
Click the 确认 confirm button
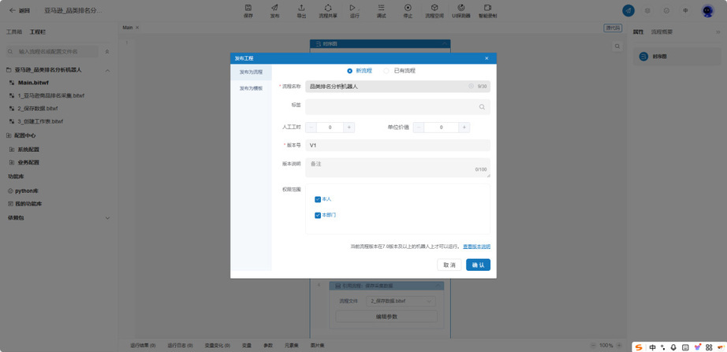click(x=478, y=265)
